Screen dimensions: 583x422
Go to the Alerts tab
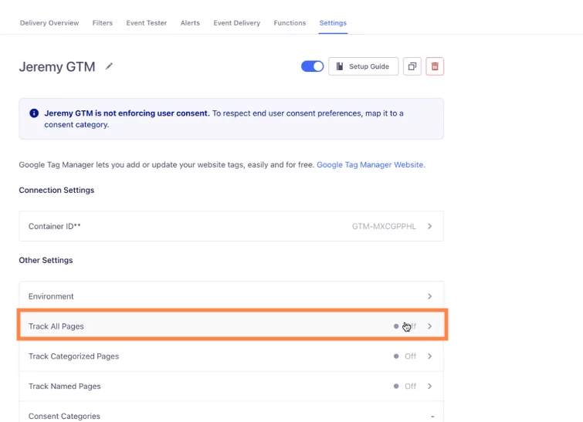[190, 23]
